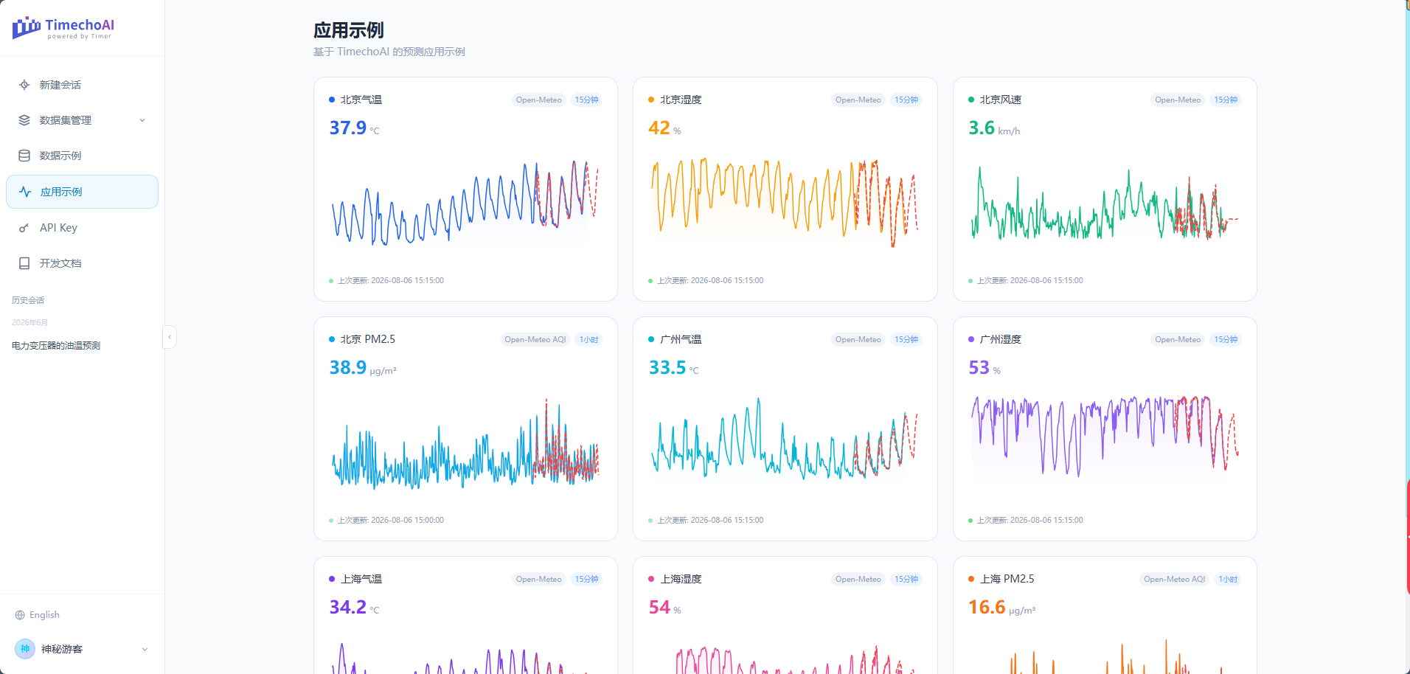
Task: Click the 北京 PM2.5 line chart
Action: tap(465, 442)
